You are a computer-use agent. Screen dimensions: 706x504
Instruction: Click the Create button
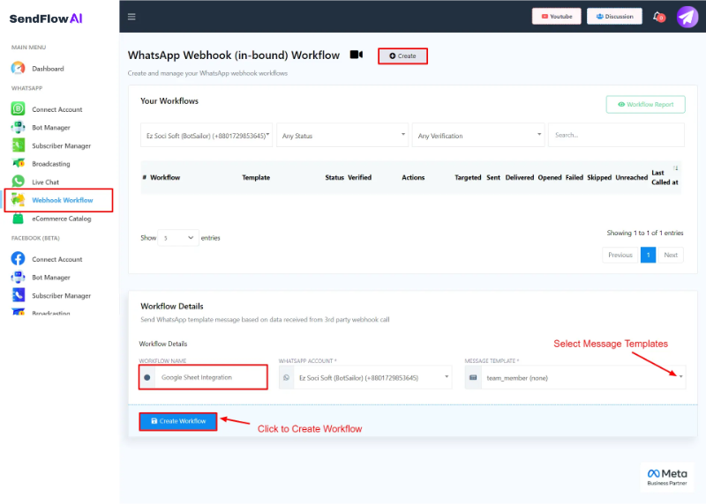click(402, 56)
